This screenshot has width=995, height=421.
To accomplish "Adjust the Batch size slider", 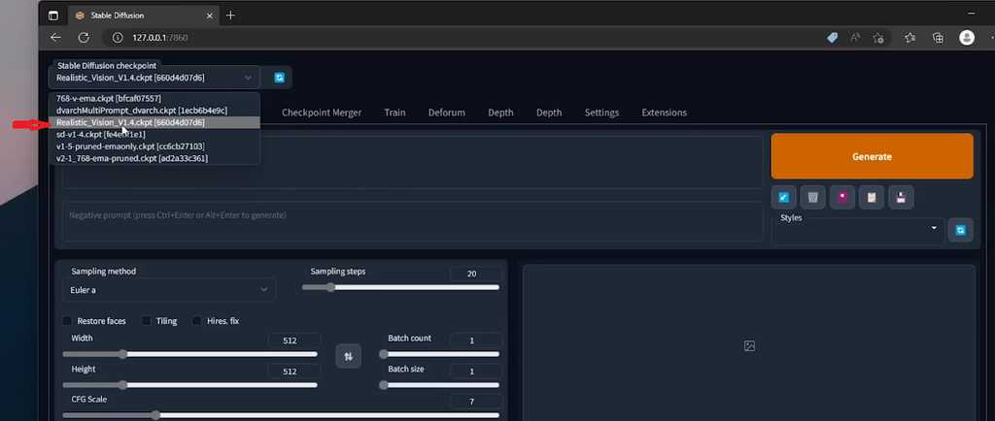I will pyautogui.click(x=439, y=385).
